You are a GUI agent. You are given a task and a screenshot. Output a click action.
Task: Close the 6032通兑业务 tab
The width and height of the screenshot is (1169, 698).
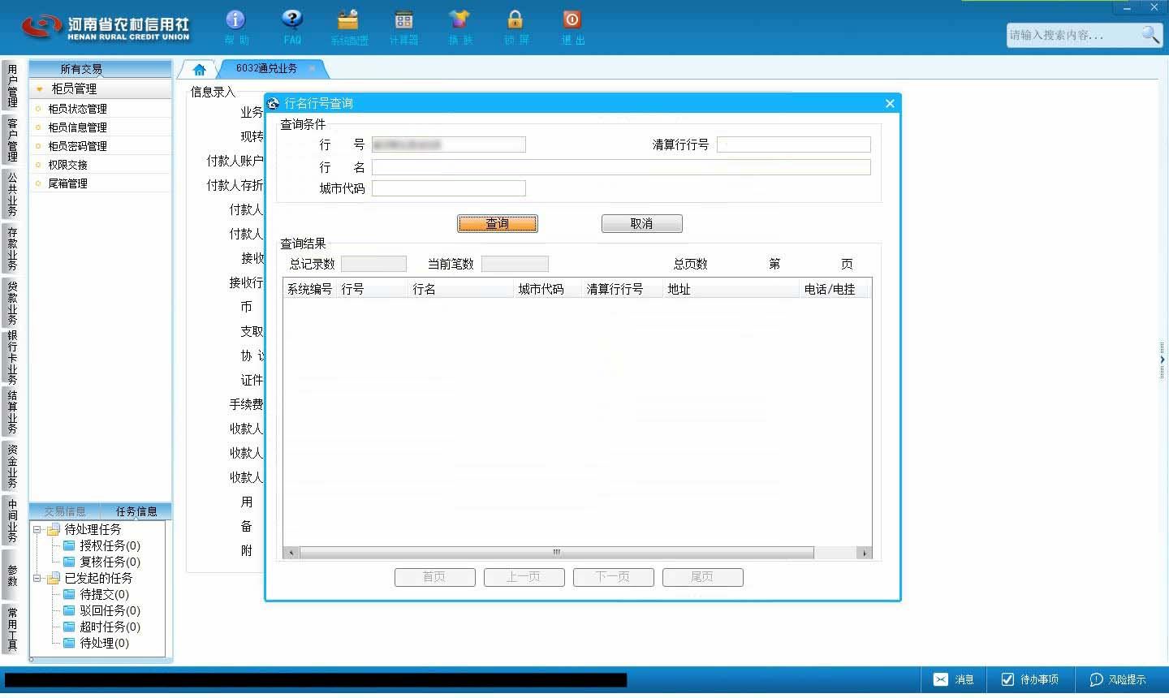click(312, 69)
